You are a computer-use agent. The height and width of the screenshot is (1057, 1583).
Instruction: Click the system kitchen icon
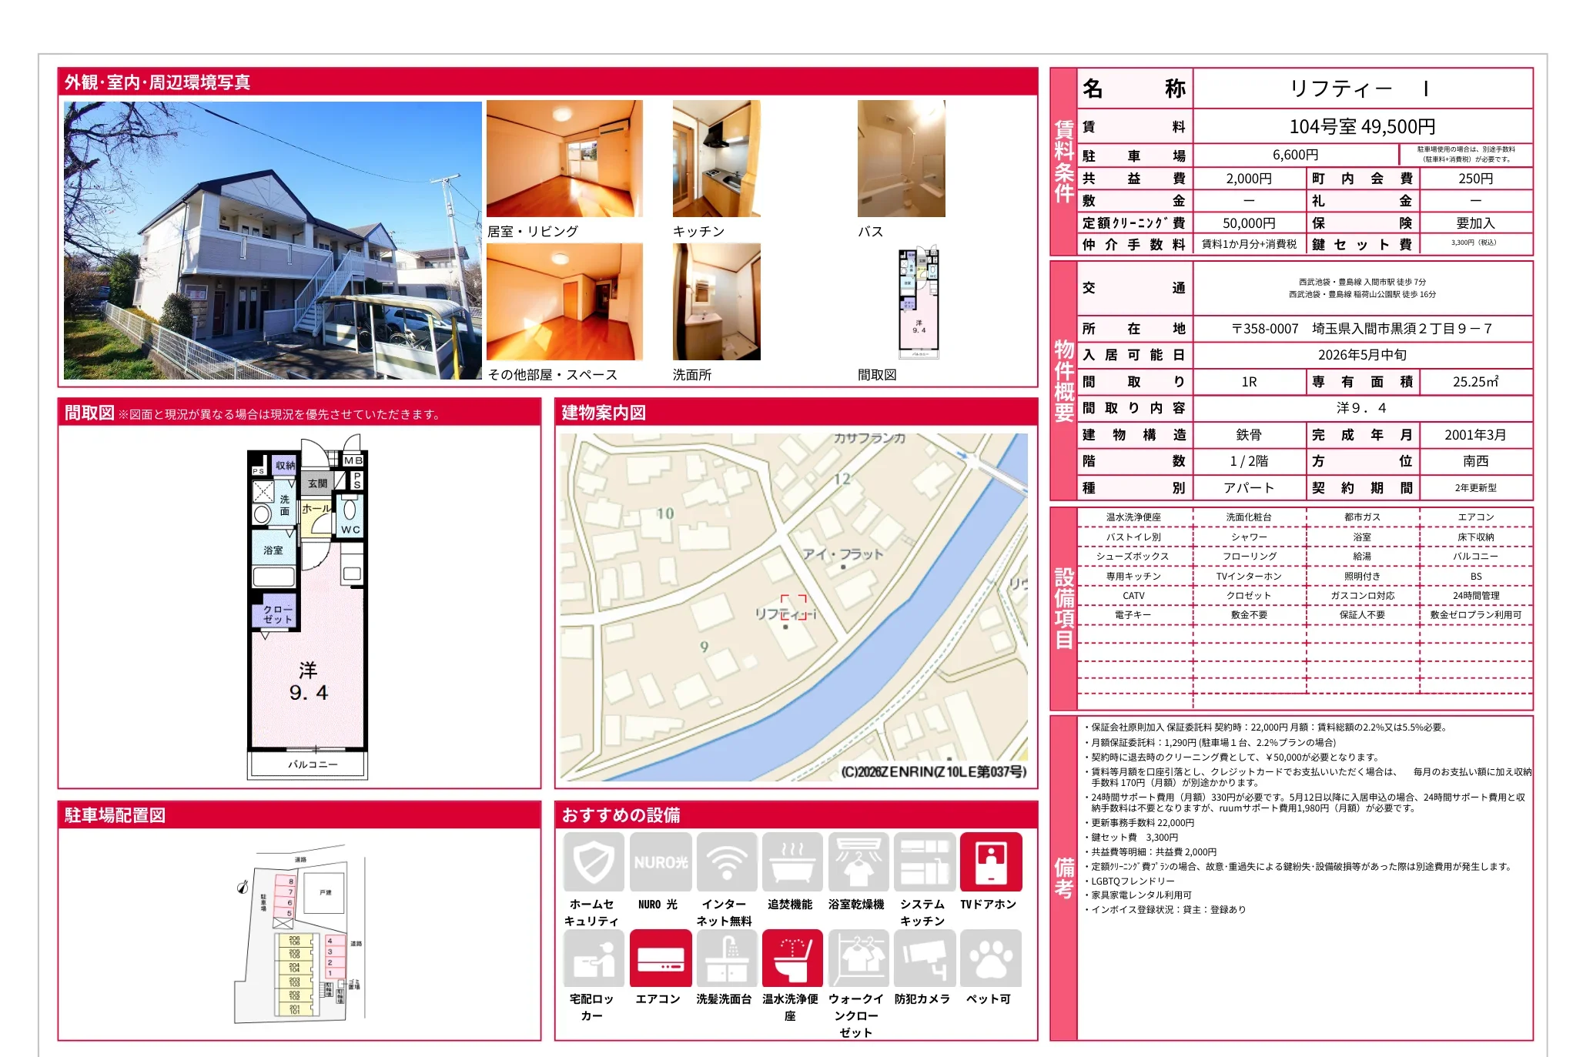pos(924,862)
